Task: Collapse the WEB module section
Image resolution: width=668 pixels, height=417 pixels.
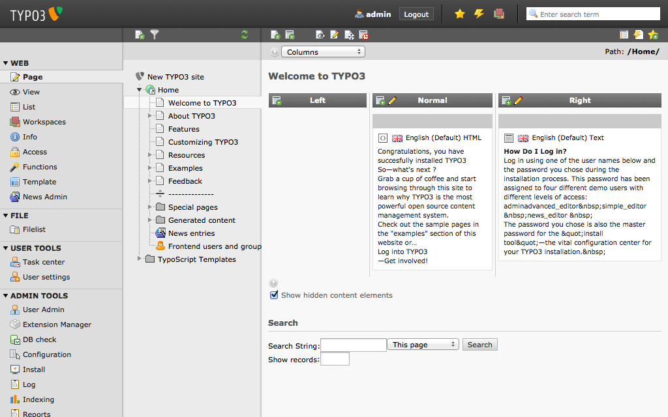Action: pos(6,63)
